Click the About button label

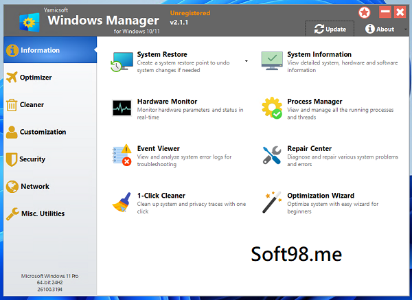385,29
